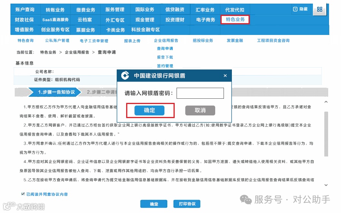
Task: Click the 证件类型: 组织机构代码 row
Action: pos(167,80)
